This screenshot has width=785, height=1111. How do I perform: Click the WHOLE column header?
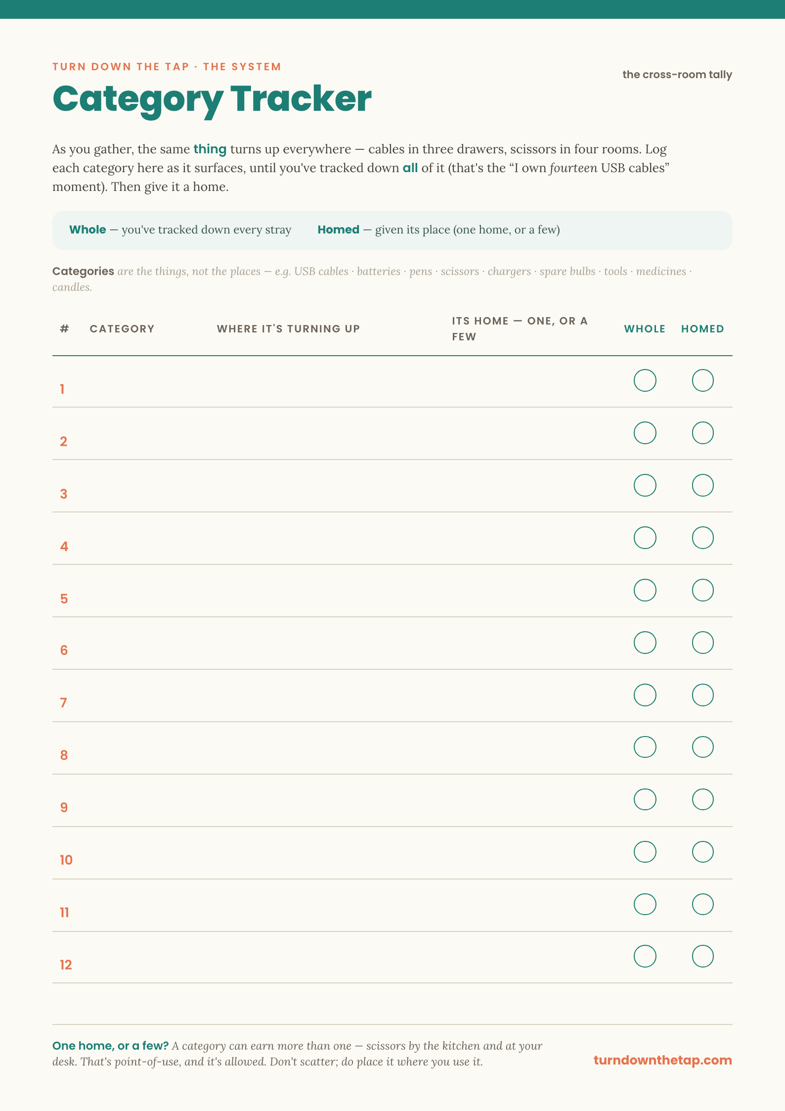tap(645, 329)
